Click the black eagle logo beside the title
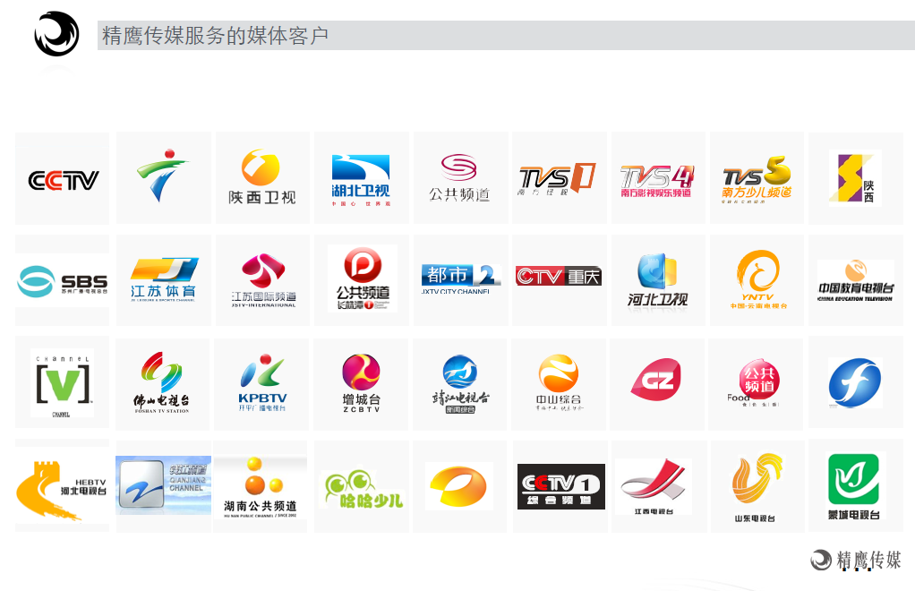 click(56, 34)
